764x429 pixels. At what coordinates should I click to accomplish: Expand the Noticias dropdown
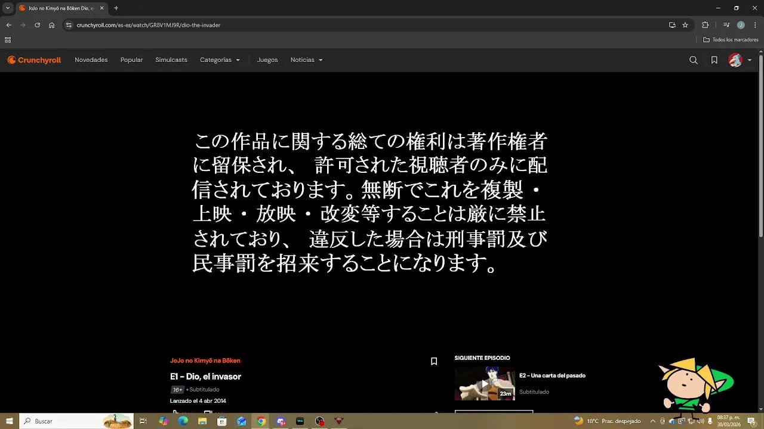(x=306, y=60)
